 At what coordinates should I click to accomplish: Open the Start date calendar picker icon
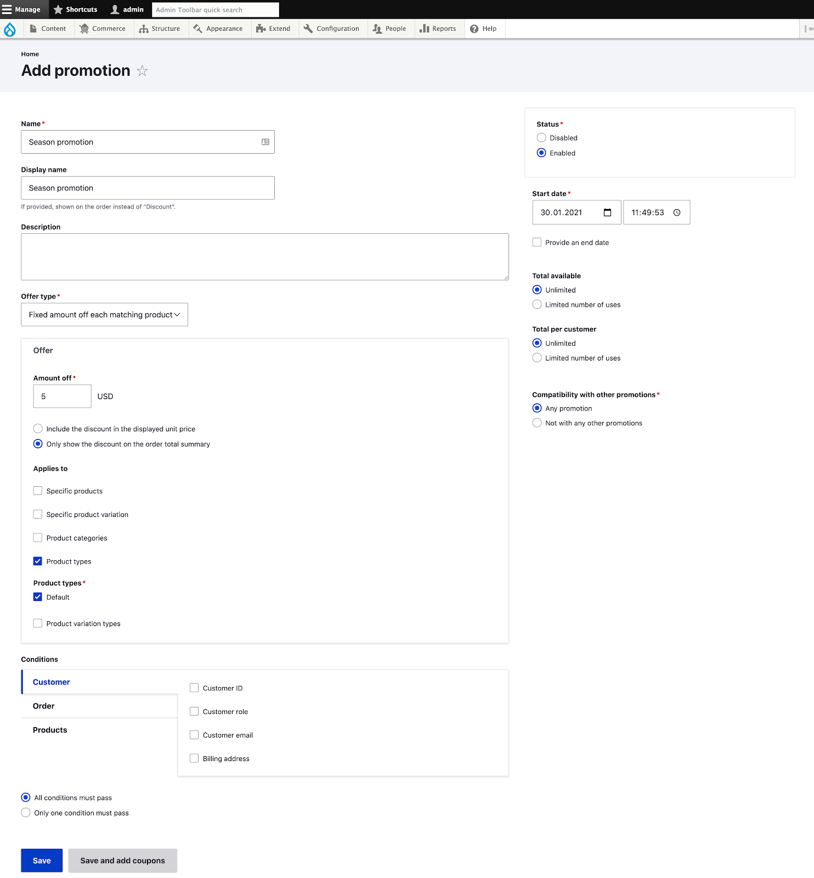(607, 212)
